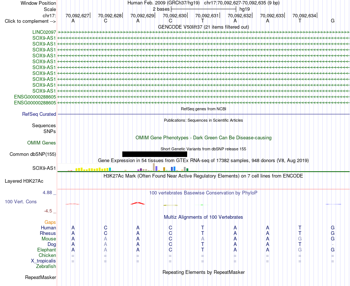Click the Sequences label under Publications
The height and width of the screenshot is (286, 350).
click(44, 125)
